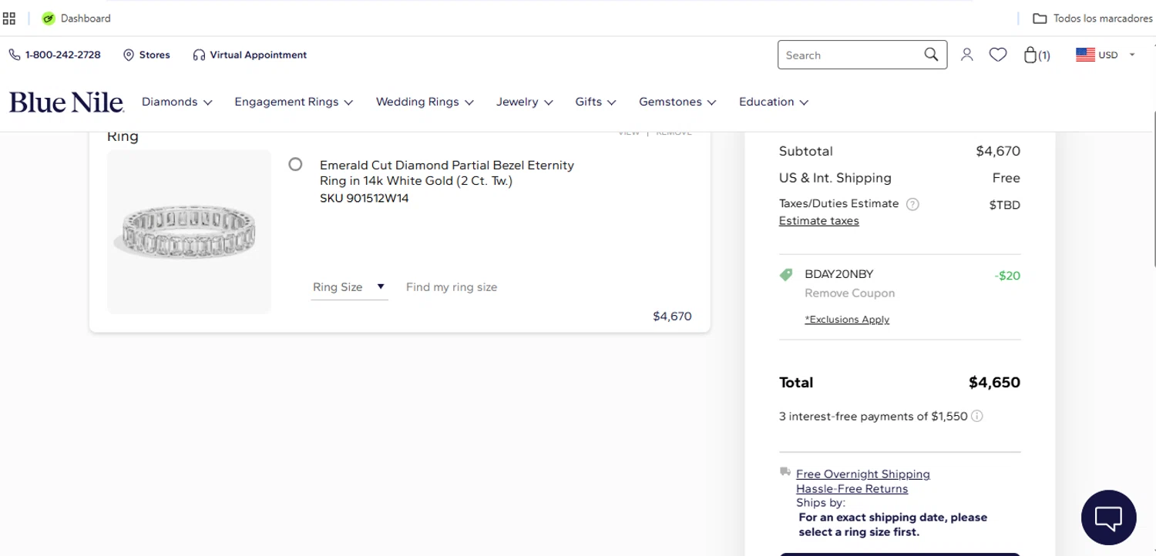Open Find my ring size link
1156x556 pixels.
coord(452,287)
